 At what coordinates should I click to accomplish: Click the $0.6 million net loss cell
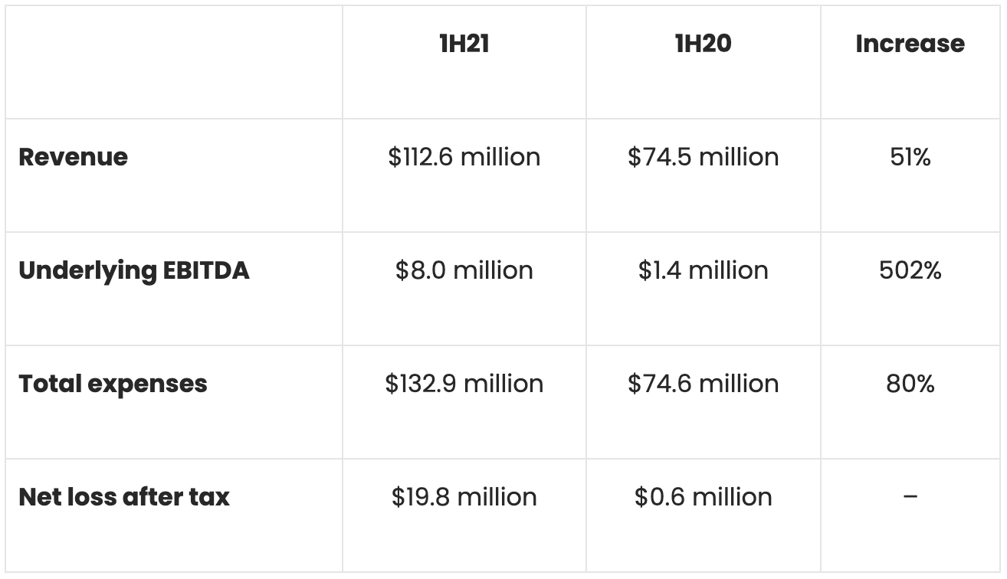(703, 497)
